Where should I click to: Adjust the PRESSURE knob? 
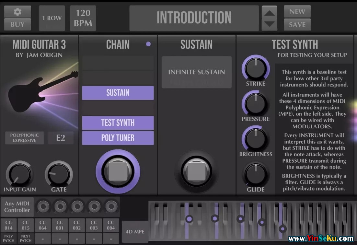pyautogui.click(x=256, y=103)
